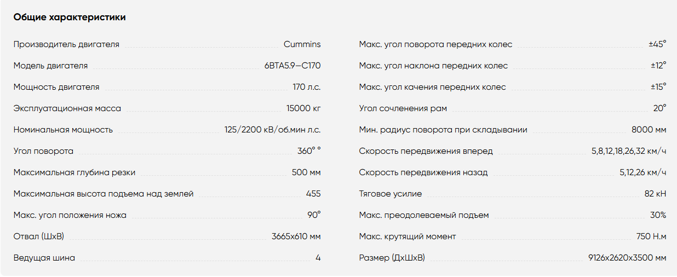Select Макс. угол поворота передних колес label

(435, 44)
